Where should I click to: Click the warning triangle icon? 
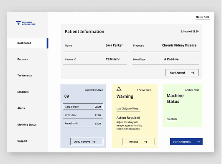coord(119,89)
